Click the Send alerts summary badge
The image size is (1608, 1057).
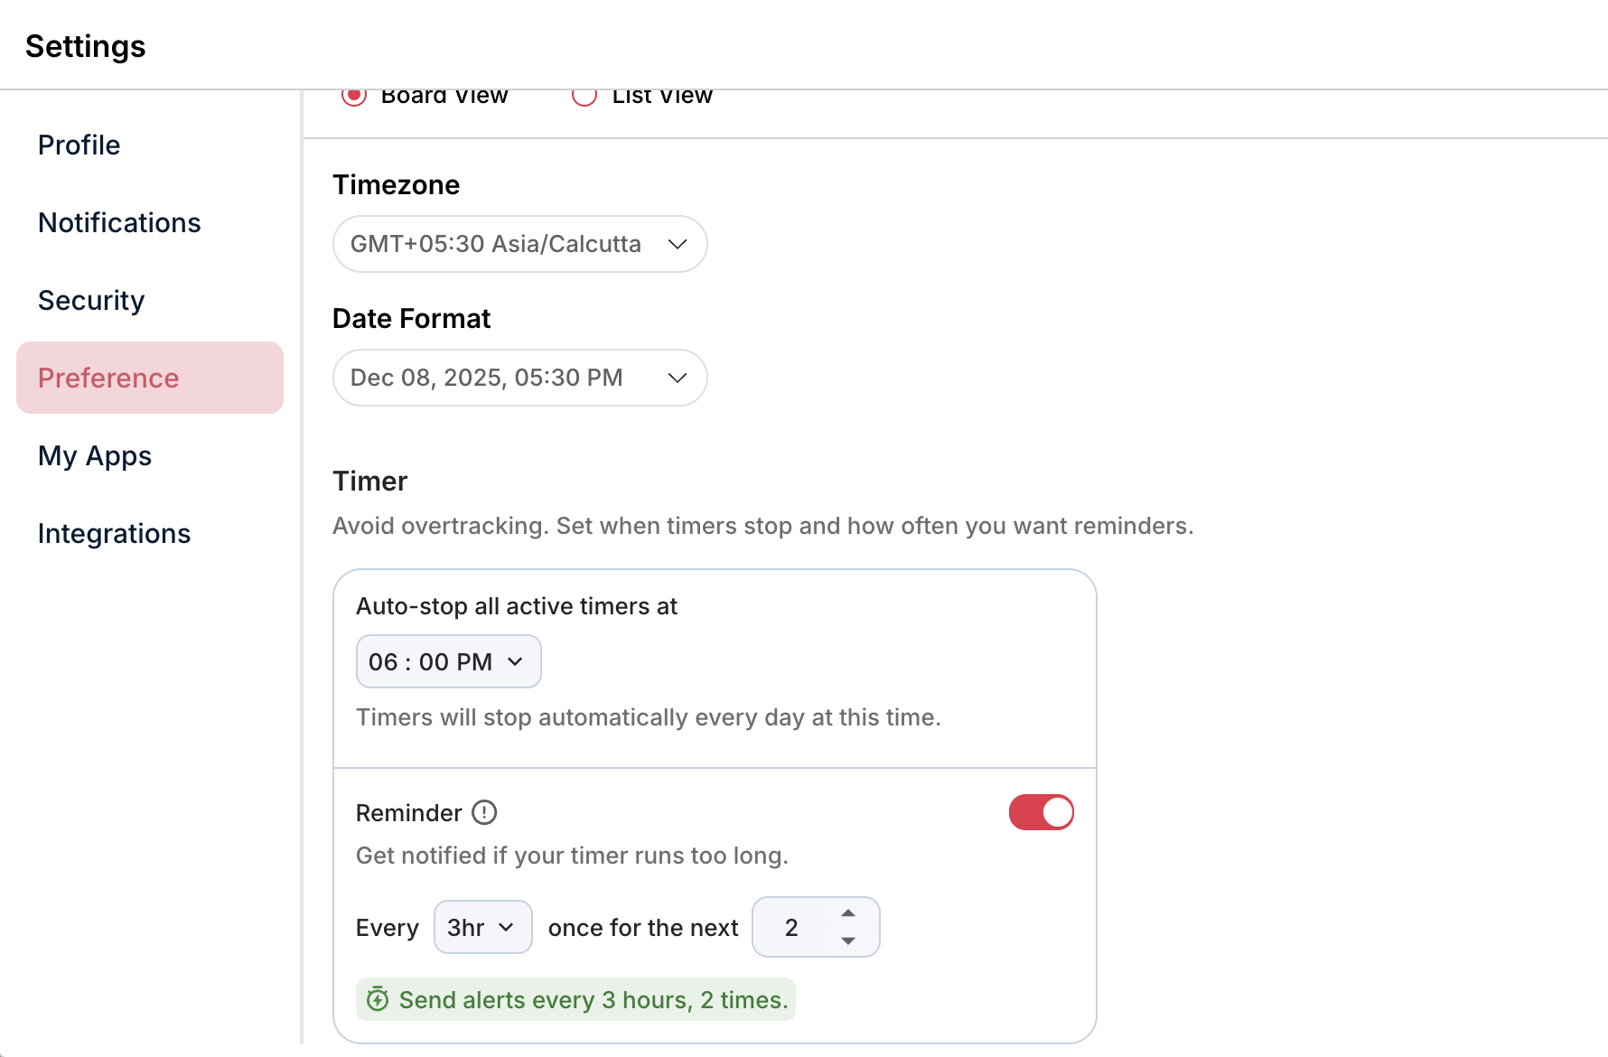tap(593, 1000)
